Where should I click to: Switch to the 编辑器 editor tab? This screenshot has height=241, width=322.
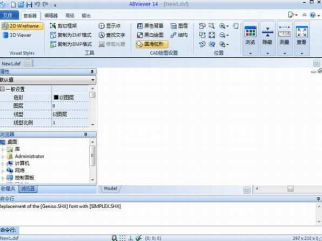point(51,16)
